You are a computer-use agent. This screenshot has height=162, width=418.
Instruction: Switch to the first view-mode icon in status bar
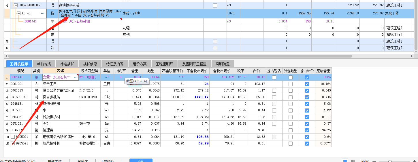click(345, 161)
